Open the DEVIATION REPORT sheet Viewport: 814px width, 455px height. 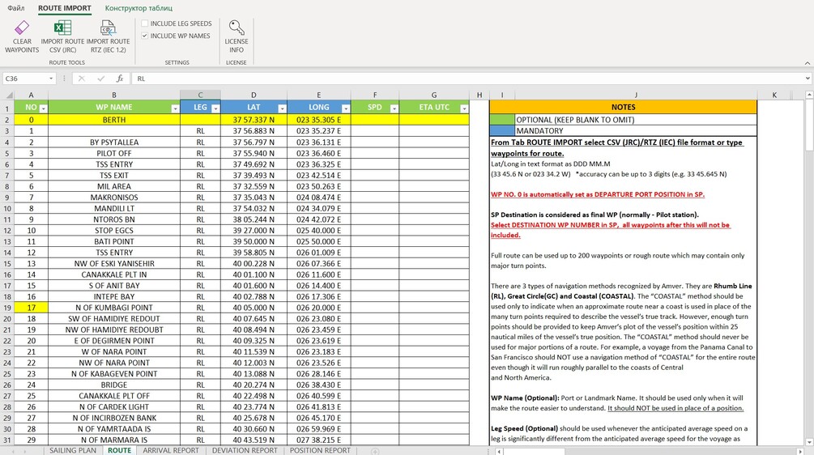(x=245, y=450)
